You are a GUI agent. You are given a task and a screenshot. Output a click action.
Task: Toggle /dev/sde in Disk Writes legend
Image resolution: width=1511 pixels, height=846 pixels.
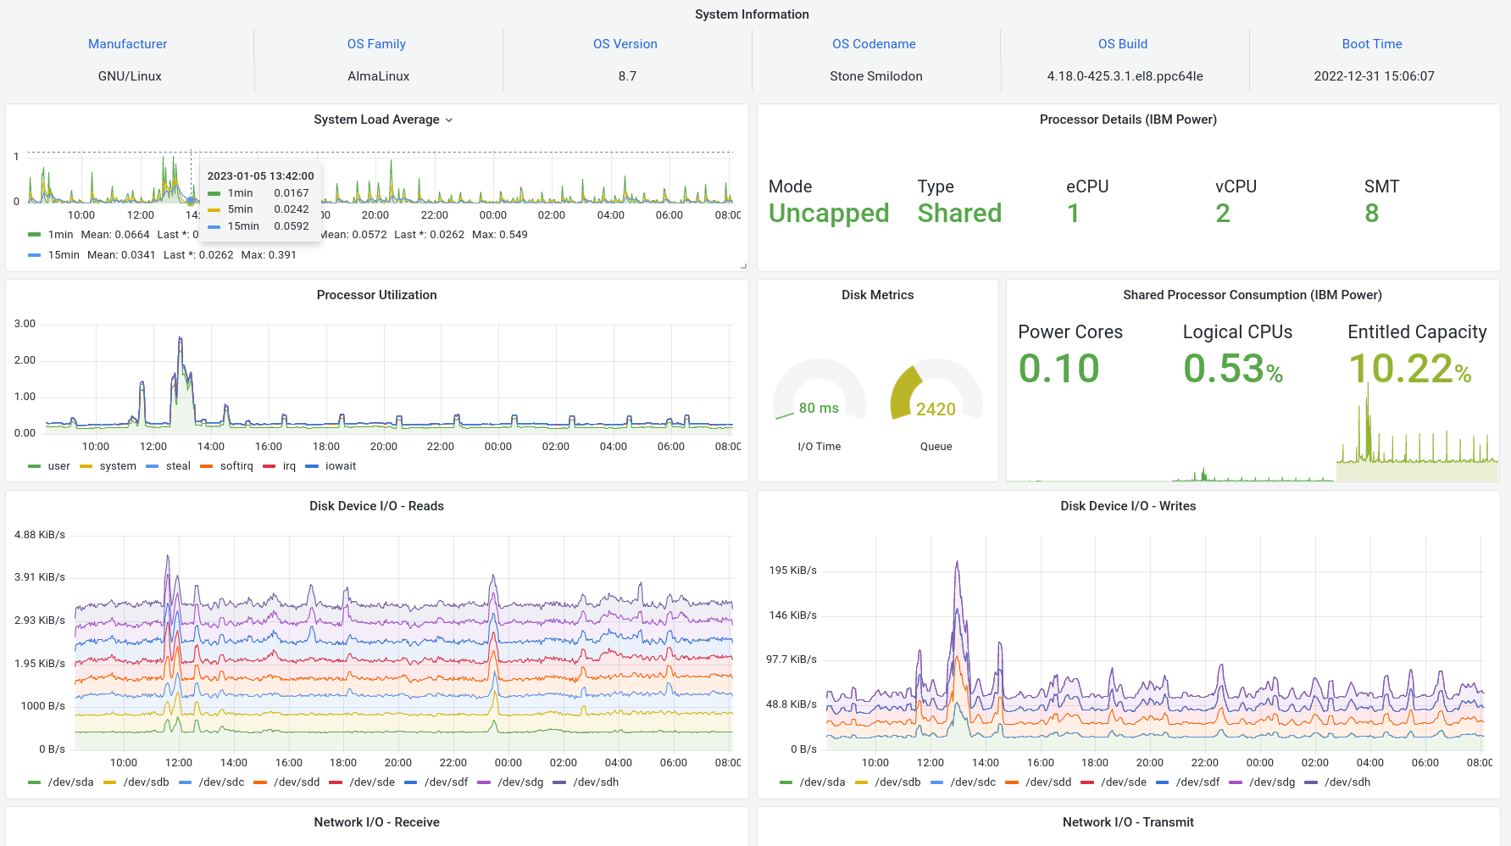[x=1124, y=782]
